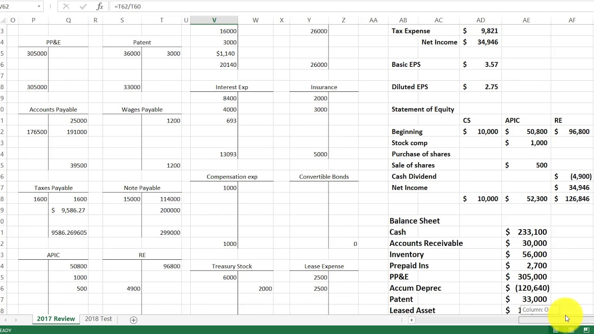
Task: Select the cell with value 9,821
Action: (480, 31)
